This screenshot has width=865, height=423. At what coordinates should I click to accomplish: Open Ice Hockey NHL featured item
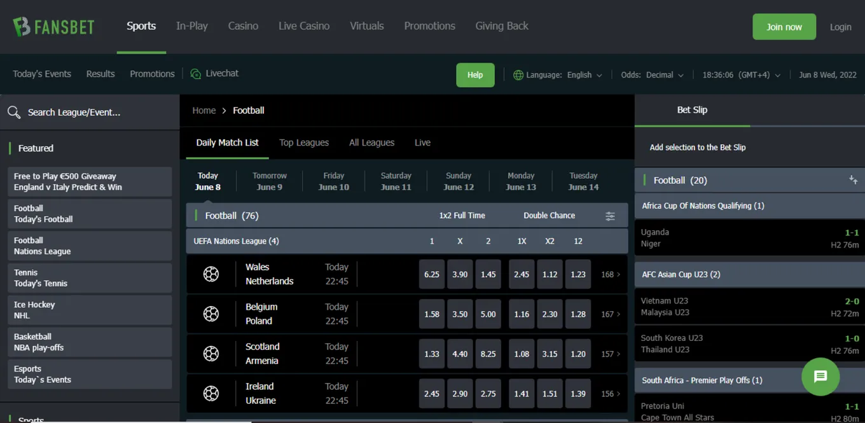(x=90, y=310)
